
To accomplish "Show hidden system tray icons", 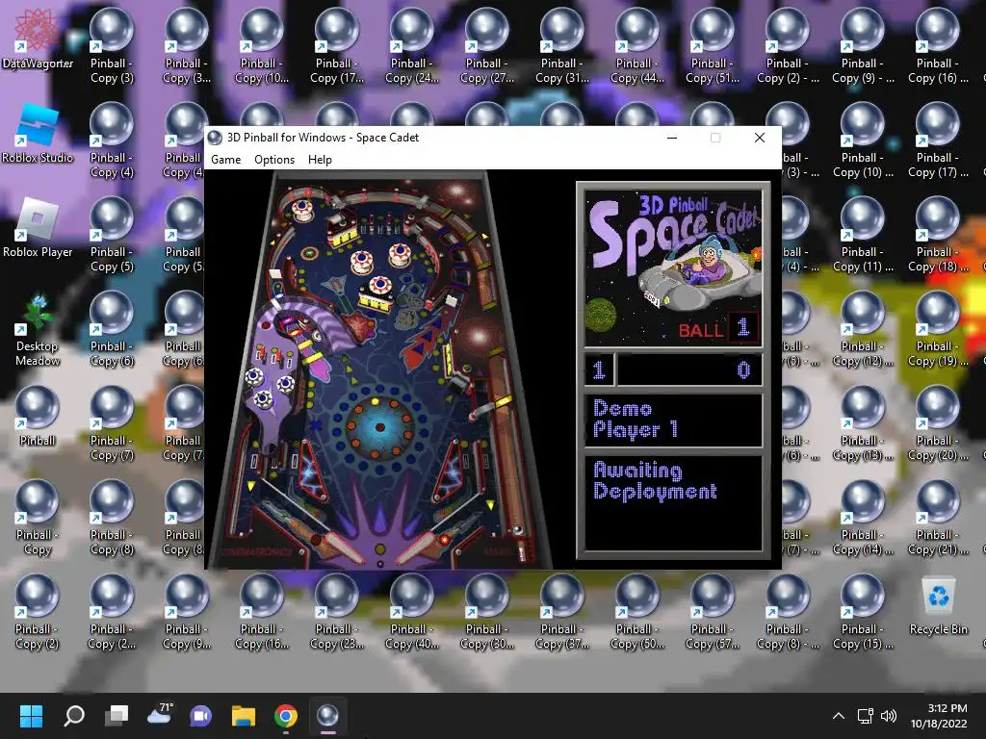I will [x=839, y=715].
